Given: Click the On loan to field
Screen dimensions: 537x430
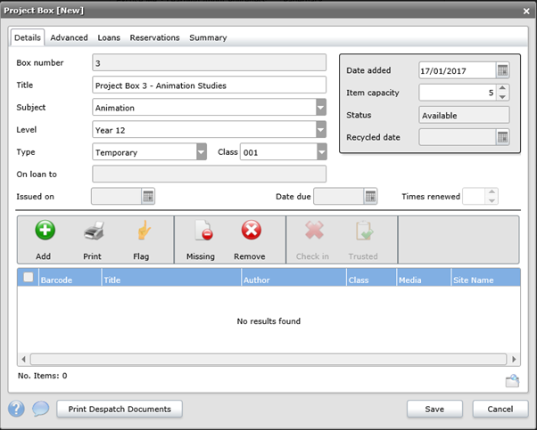Looking at the screenshot, I should pos(209,174).
